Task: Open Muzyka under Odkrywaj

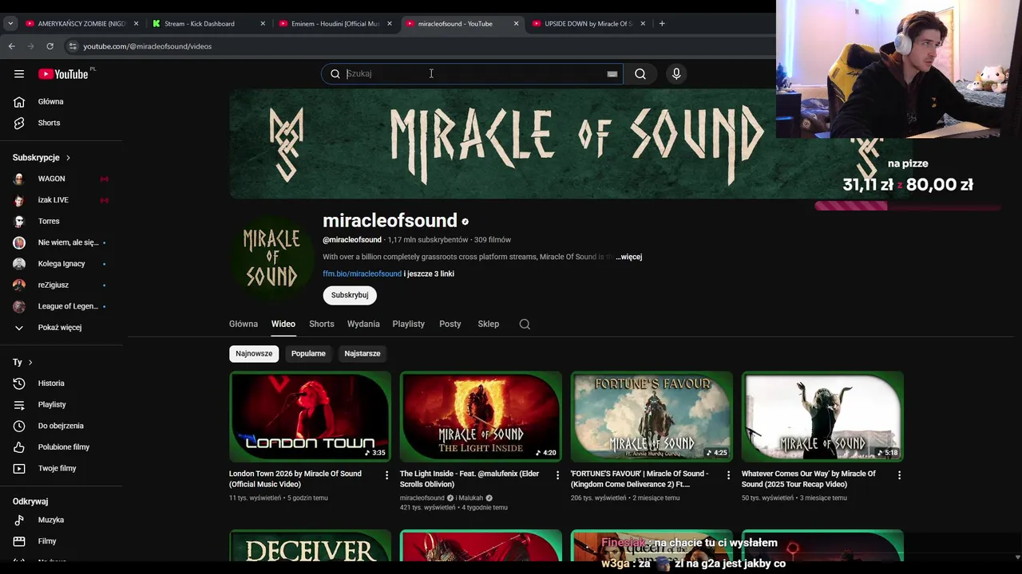Action: 61,520
